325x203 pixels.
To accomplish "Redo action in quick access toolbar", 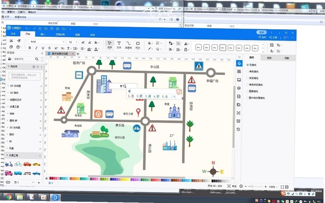I will click(34, 28).
